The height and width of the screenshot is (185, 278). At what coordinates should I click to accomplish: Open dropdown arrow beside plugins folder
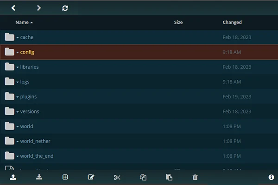[x=18, y=97]
